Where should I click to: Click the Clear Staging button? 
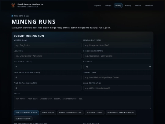23,119
